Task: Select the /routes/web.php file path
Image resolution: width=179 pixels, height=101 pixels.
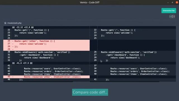Action: [14, 23]
